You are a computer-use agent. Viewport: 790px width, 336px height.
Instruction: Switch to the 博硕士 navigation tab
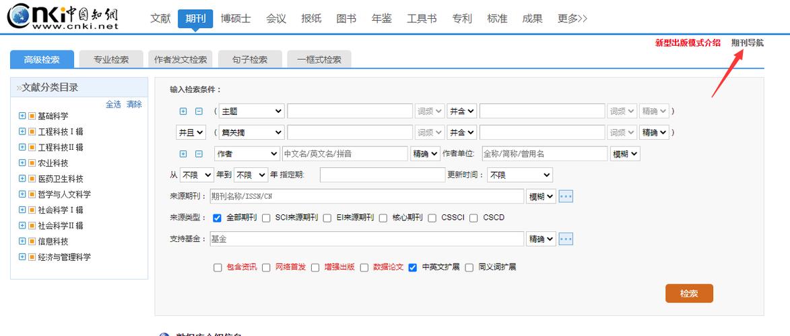(x=235, y=19)
